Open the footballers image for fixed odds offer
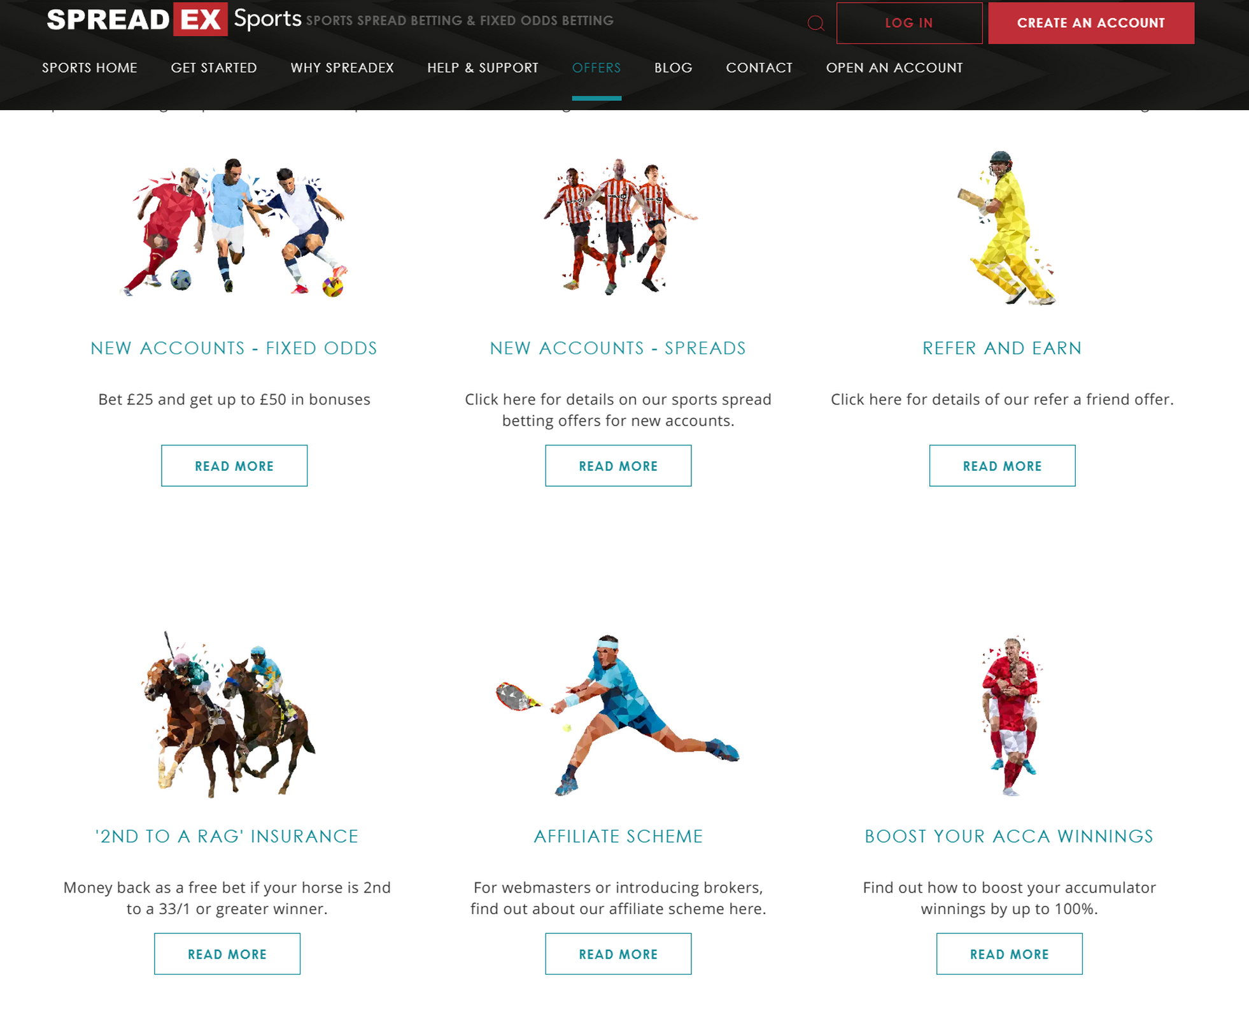Viewport: 1249px width, 1011px height. (x=234, y=227)
